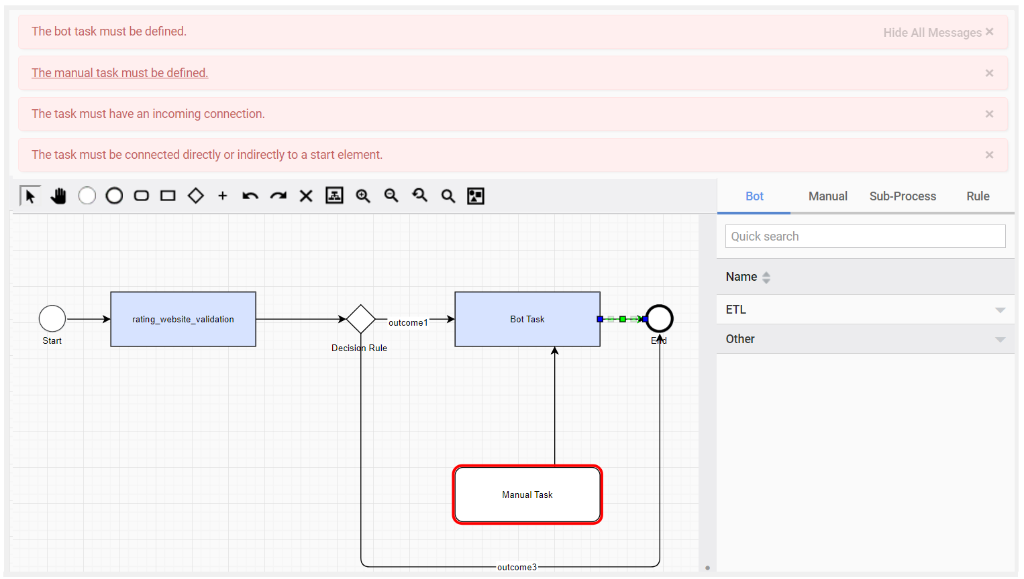Select the diamond decision shape tool

tap(195, 196)
